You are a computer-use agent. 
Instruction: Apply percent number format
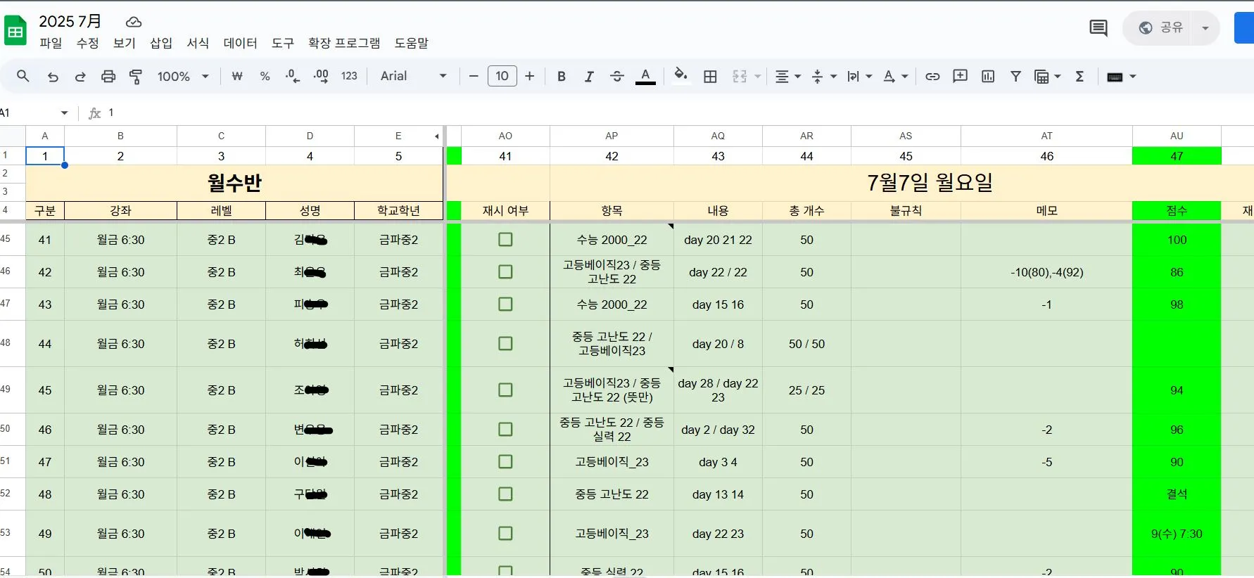[265, 76]
